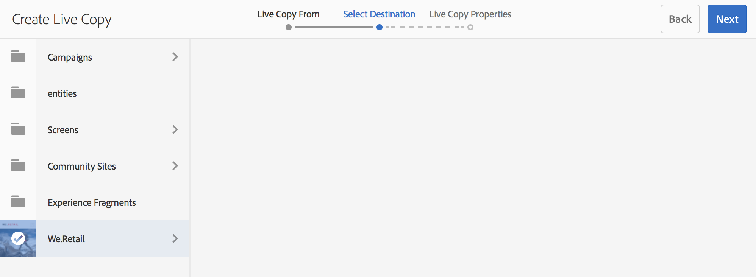This screenshot has width=756, height=277.
Task: Click the last hollow progress dot
Action: click(x=470, y=27)
